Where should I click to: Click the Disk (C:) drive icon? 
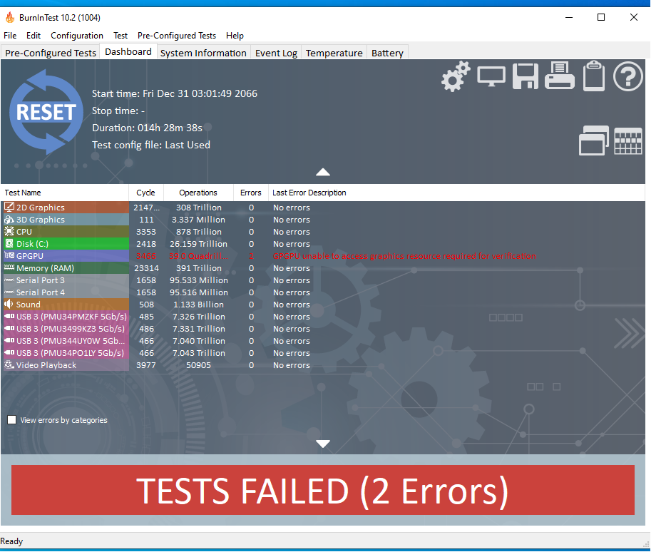click(9, 243)
